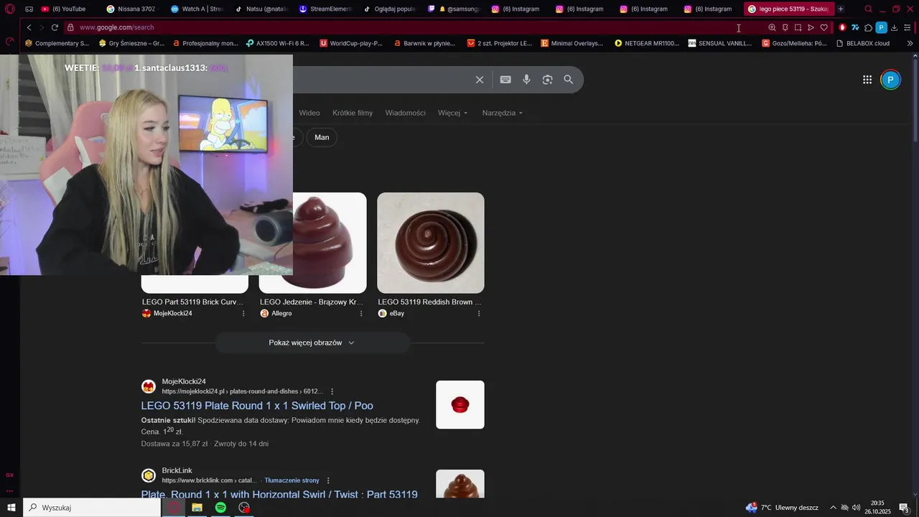Open options menu for BrickLink search result
Screen dimensions: 919x517
[328, 480]
